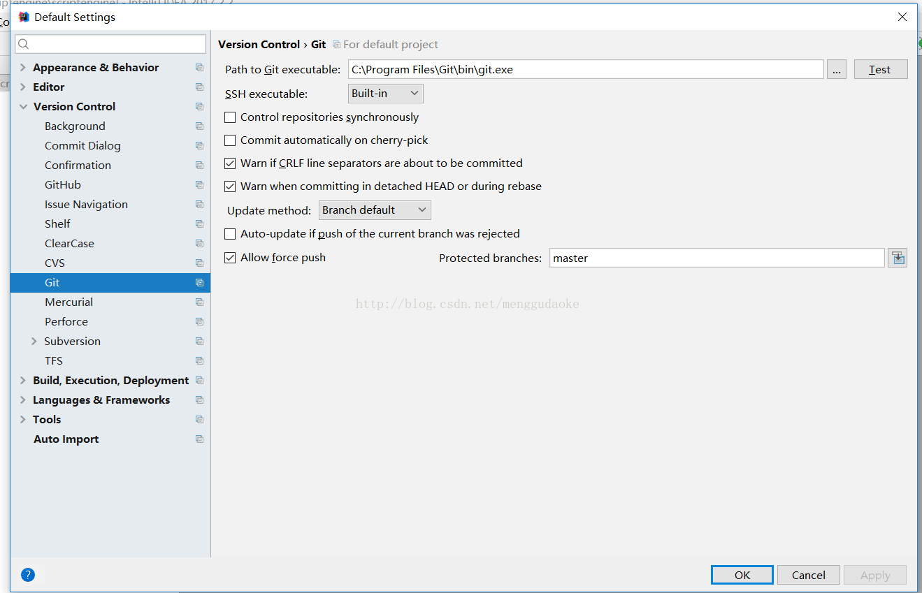Expand Build, Execution, Deployment section
Image resolution: width=922 pixels, height=593 pixels.
click(23, 381)
